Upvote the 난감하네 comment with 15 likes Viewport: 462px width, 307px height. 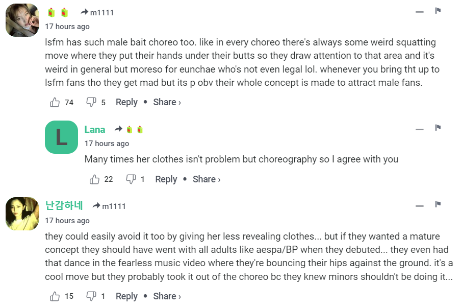(55, 296)
